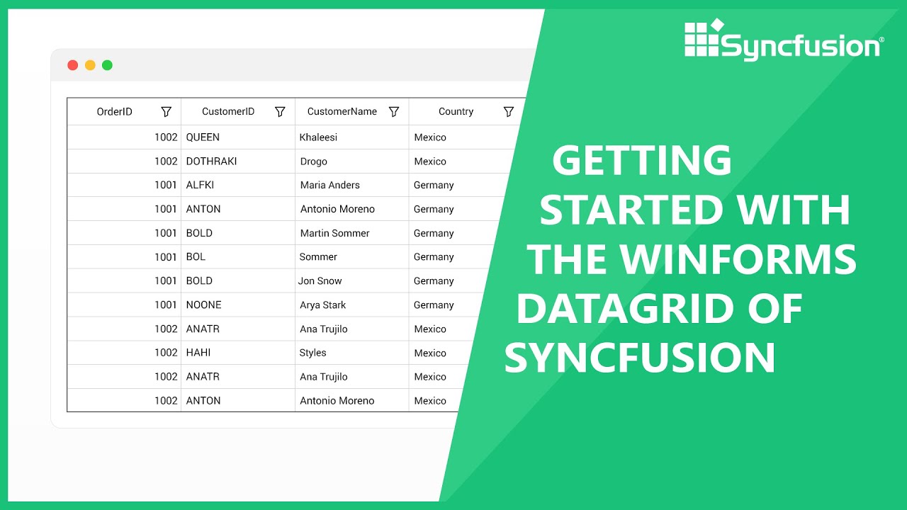The width and height of the screenshot is (907, 510).
Task: Click ANTON in the Germany row
Action: tap(238, 209)
